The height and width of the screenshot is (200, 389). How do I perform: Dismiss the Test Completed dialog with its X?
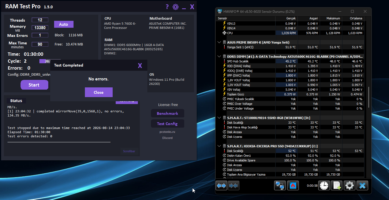pyautogui.click(x=140, y=65)
